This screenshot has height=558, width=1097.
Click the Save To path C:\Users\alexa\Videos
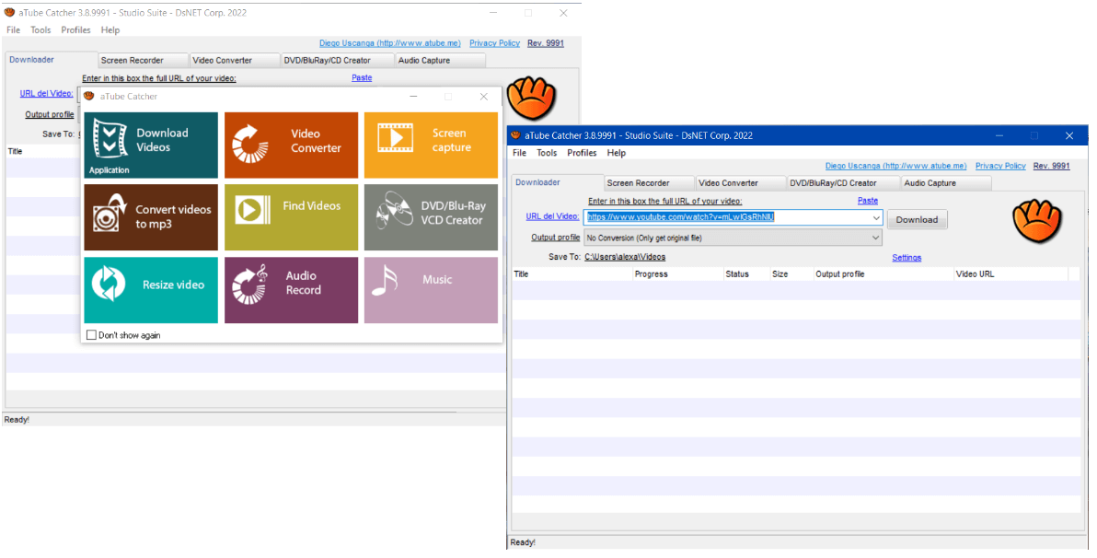point(625,257)
